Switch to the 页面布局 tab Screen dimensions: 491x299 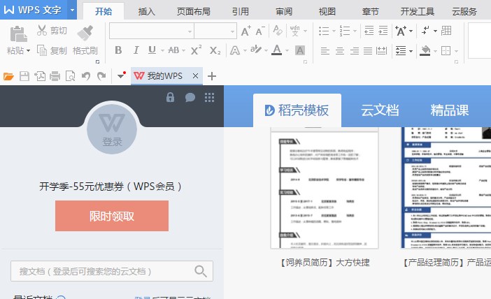(193, 12)
